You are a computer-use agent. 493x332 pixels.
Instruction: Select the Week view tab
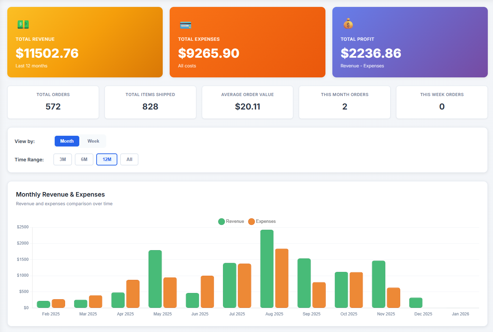pyautogui.click(x=93, y=141)
